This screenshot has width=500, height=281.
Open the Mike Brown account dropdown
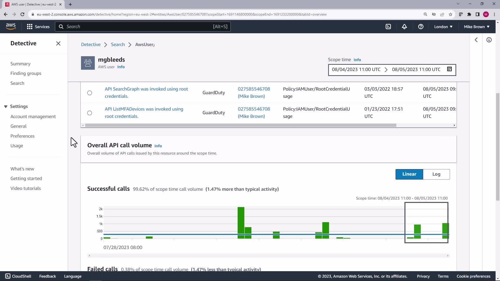pos(477,27)
